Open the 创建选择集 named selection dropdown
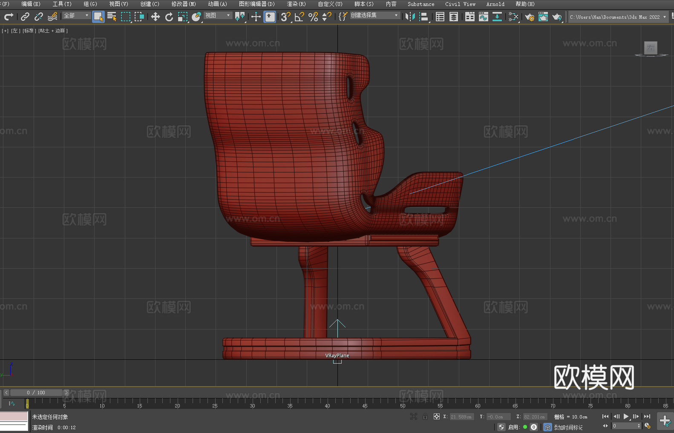This screenshot has height=433, width=674. click(375, 15)
